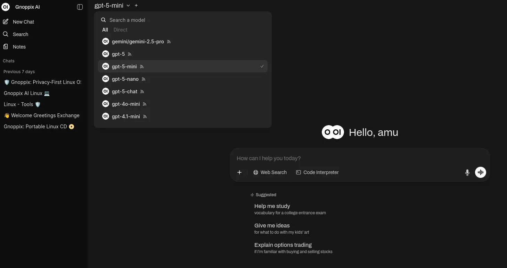Open the Notes icon in the sidebar
Viewport: 507px width, 268px height.
click(6, 46)
